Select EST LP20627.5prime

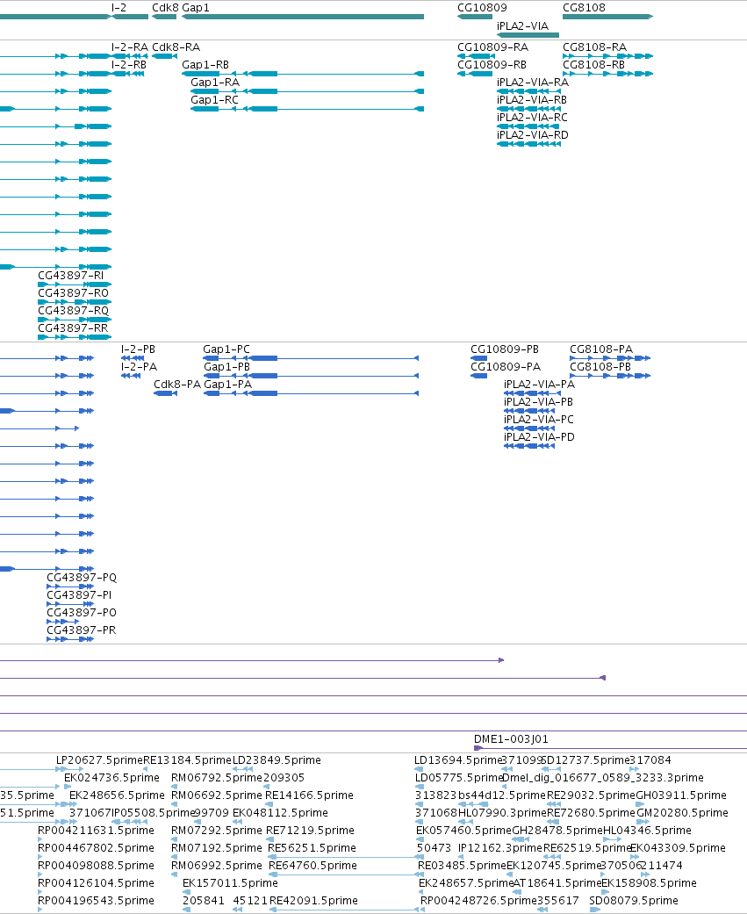click(x=99, y=760)
